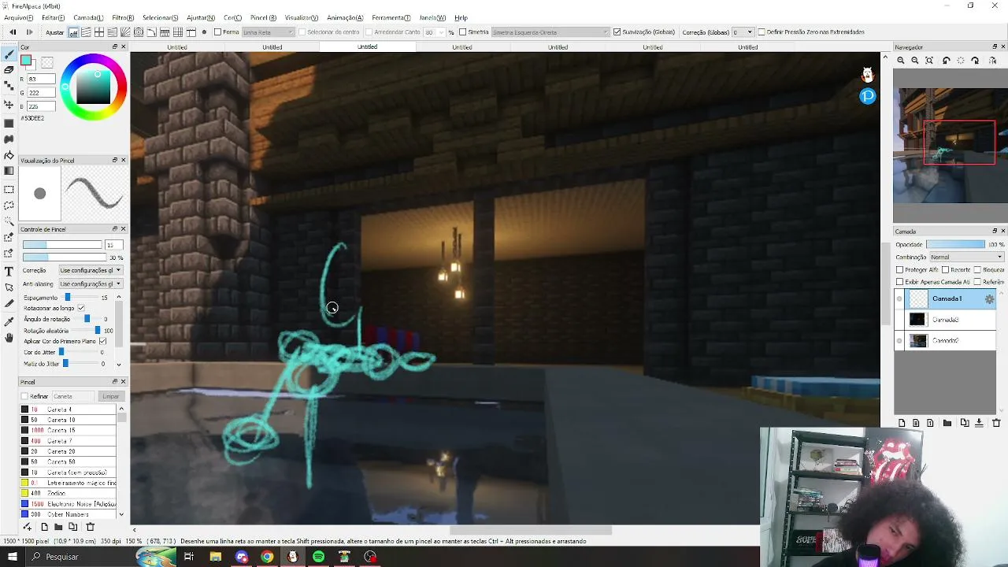The width and height of the screenshot is (1008, 567).
Task: Enable the Proteger Alfa checkbox
Action: [x=900, y=270]
